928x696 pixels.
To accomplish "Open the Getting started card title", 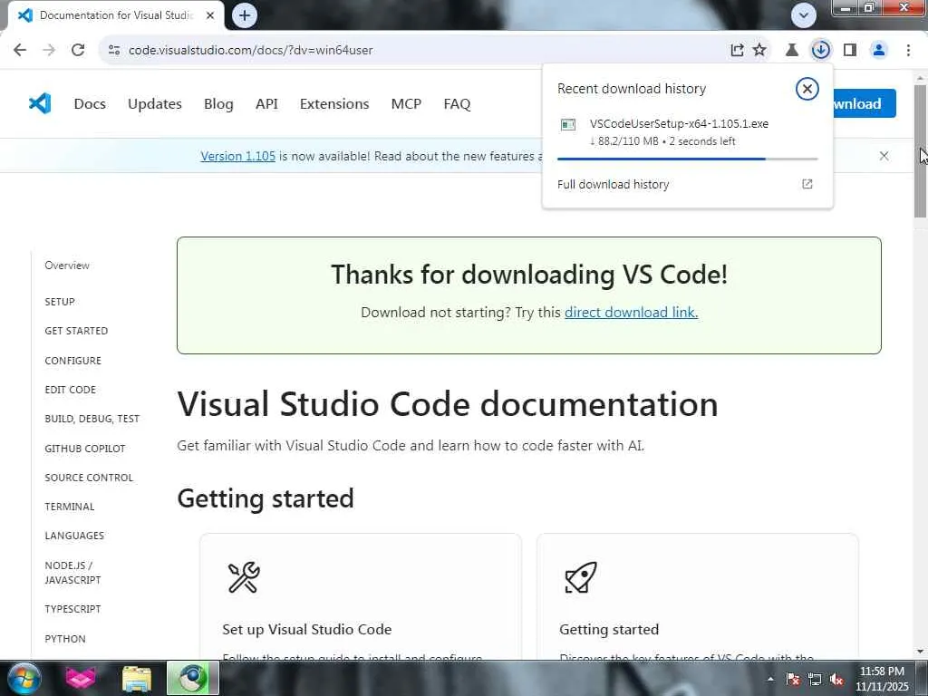I will (609, 629).
